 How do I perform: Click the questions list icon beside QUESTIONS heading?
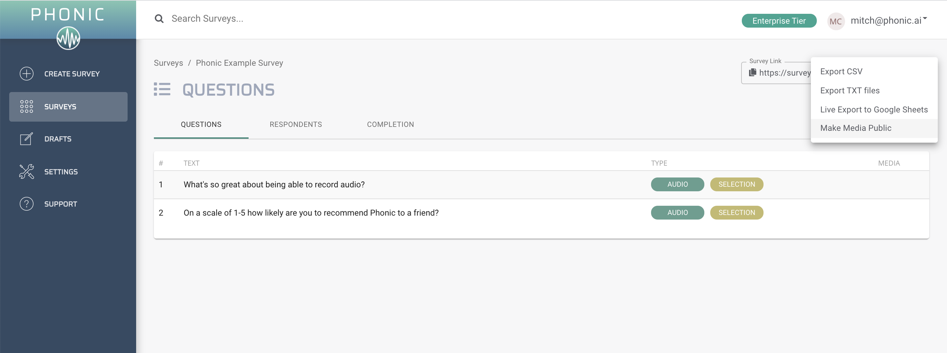click(x=162, y=89)
